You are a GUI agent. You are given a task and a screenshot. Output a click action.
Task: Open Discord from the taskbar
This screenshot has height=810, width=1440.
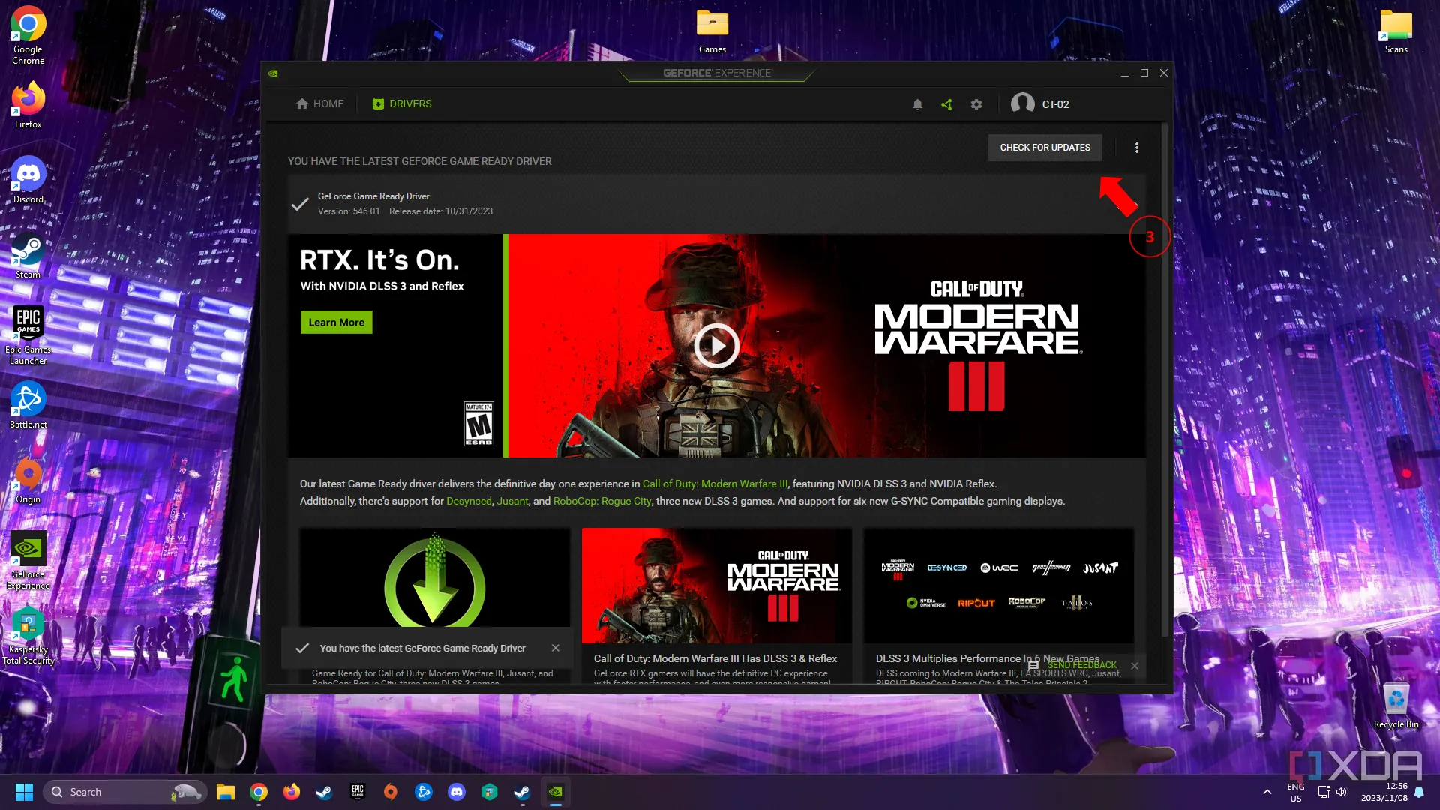pos(457,792)
